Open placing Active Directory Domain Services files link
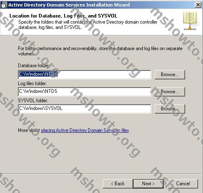 (85, 130)
